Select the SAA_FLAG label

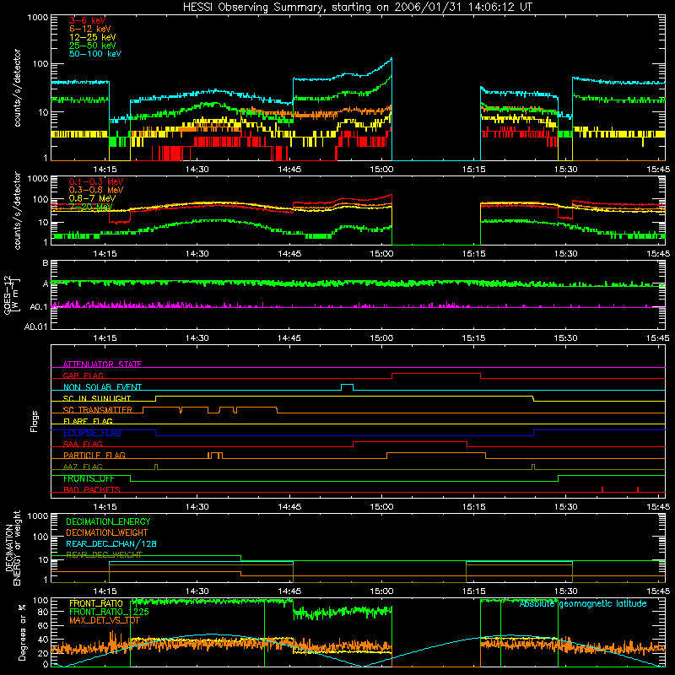83,444
